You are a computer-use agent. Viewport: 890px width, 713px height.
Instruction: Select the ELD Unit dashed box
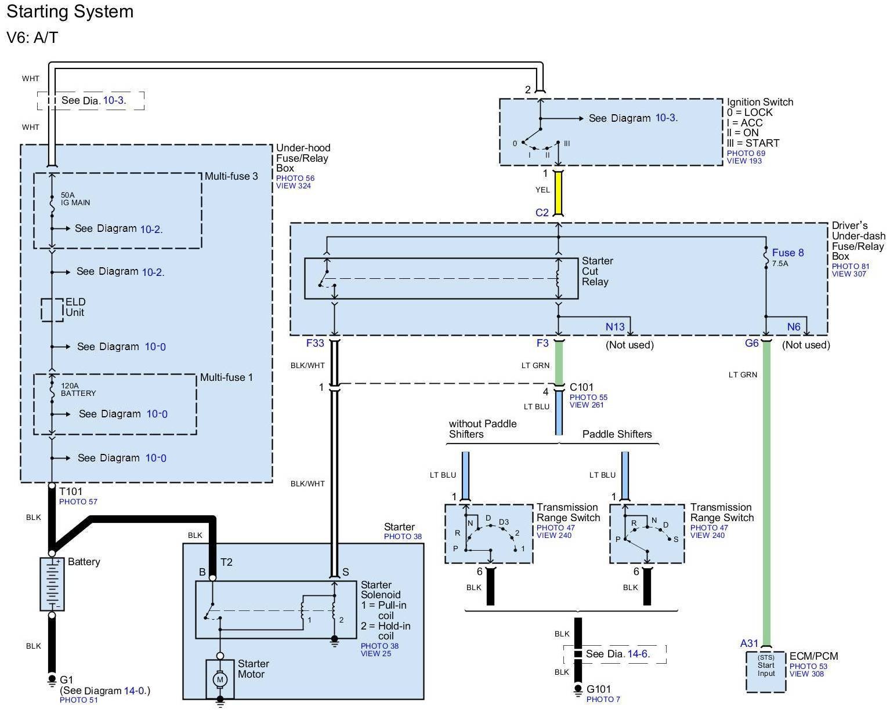tap(52, 310)
